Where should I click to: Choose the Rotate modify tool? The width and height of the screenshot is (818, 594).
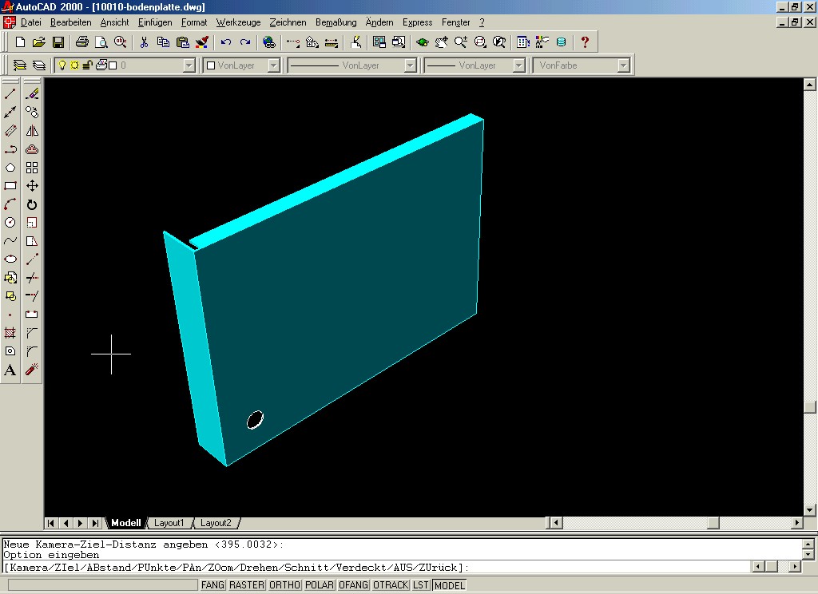(x=32, y=204)
